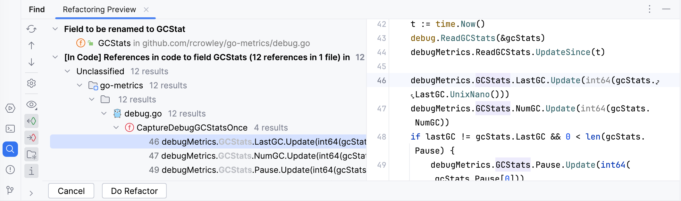Go to next occurrence with down arrow

click(x=31, y=62)
